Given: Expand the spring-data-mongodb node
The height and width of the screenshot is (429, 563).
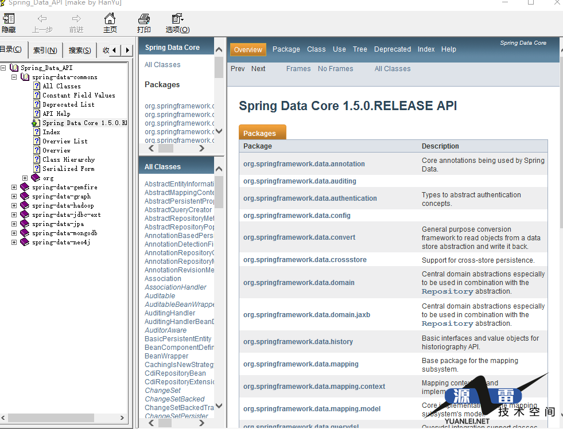Looking at the screenshot, I should pos(14,233).
